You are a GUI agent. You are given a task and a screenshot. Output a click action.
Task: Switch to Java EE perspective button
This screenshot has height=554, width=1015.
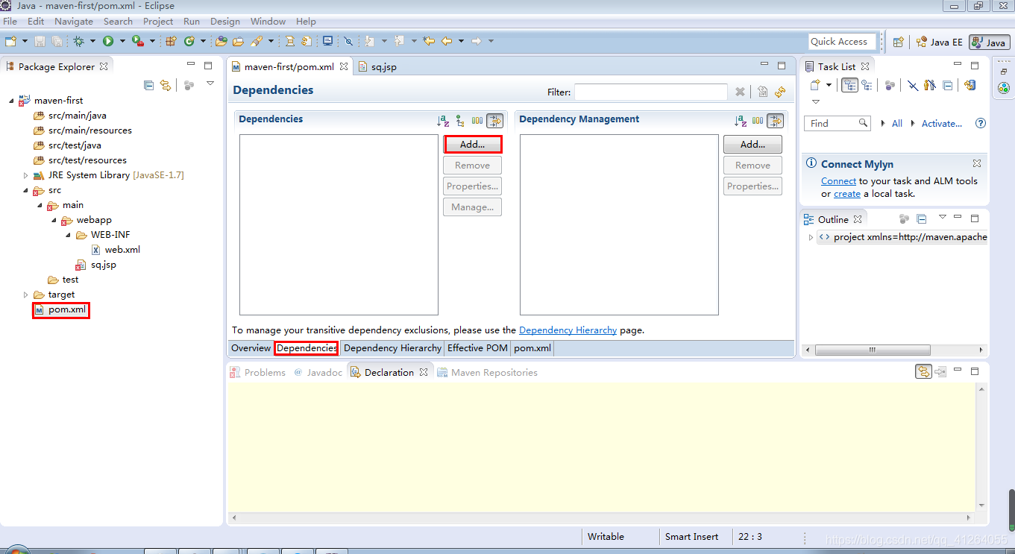tap(939, 42)
